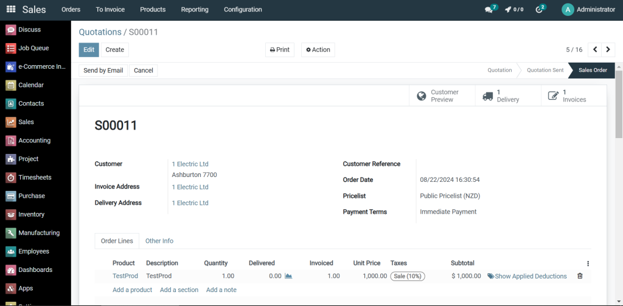Open the Reporting menu
The image size is (623, 306).
195,10
